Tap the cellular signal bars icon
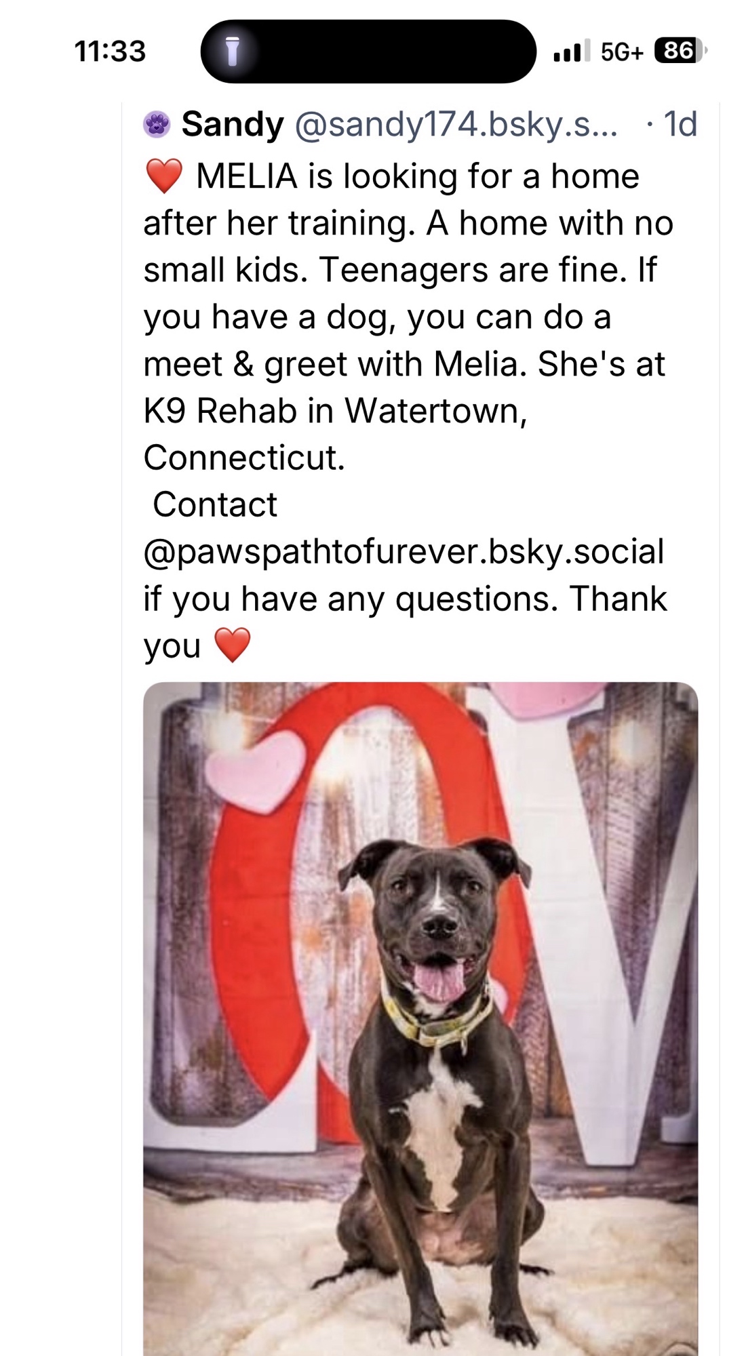746x1356 pixels. pyautogui.click(x=568, y=51)
